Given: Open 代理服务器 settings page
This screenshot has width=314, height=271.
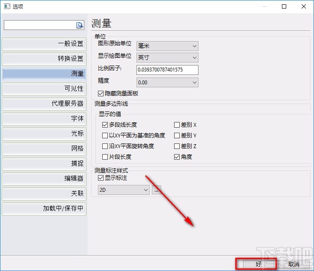Looking at the screenshot, I should tap(44, 104).
